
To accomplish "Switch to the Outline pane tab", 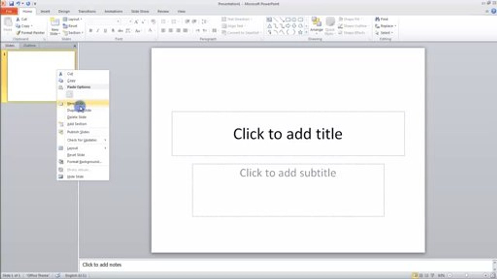I will (30, 45).
